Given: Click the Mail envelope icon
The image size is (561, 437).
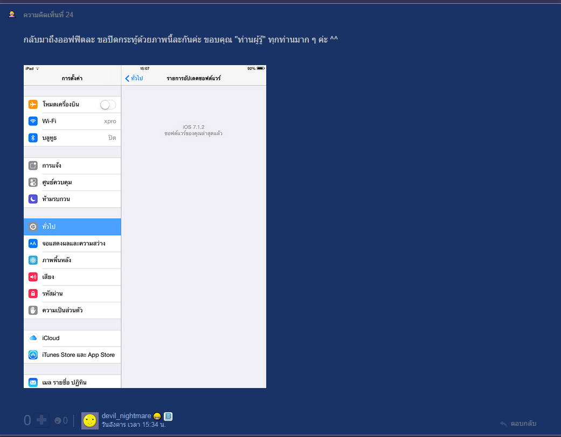Looking at the screenshot, I should [33, 382].
